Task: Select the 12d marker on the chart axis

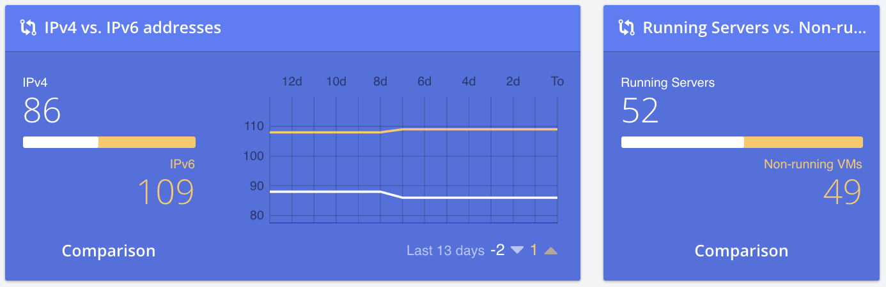Action: pos(292,82)
